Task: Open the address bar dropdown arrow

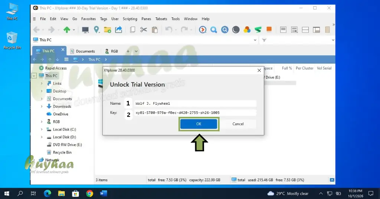Action: point(255,40)
